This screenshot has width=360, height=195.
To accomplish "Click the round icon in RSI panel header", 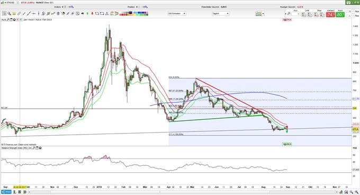I will coord(40,148).
